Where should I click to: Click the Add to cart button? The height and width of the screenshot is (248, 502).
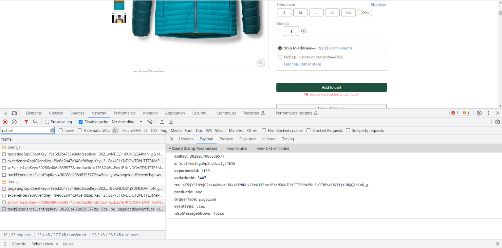pyautogui.click(x=331, y=87)
